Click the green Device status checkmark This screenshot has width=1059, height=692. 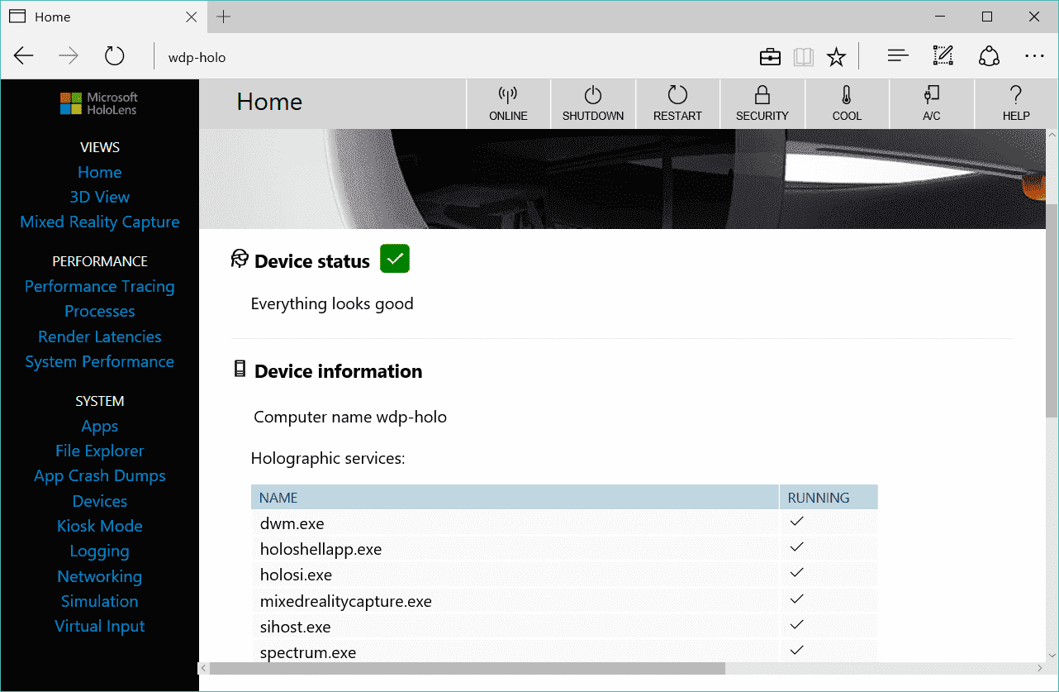[395, 259]
